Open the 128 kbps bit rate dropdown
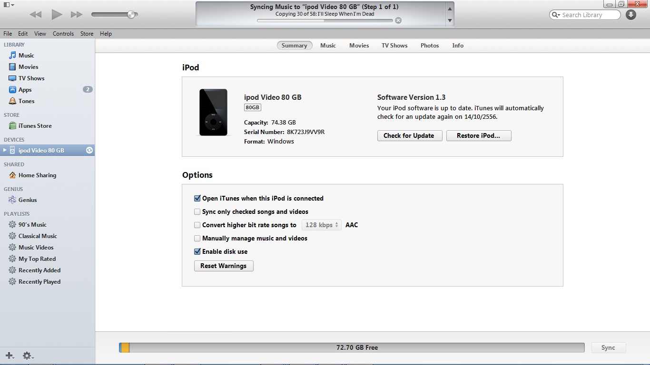 click(322, 225)
